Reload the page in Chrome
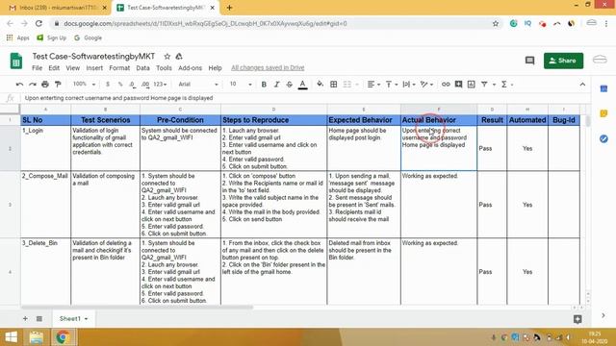Image resolution: width=616 pixels, height=346 pixels. pyautogui.click(x=38, y=23)
